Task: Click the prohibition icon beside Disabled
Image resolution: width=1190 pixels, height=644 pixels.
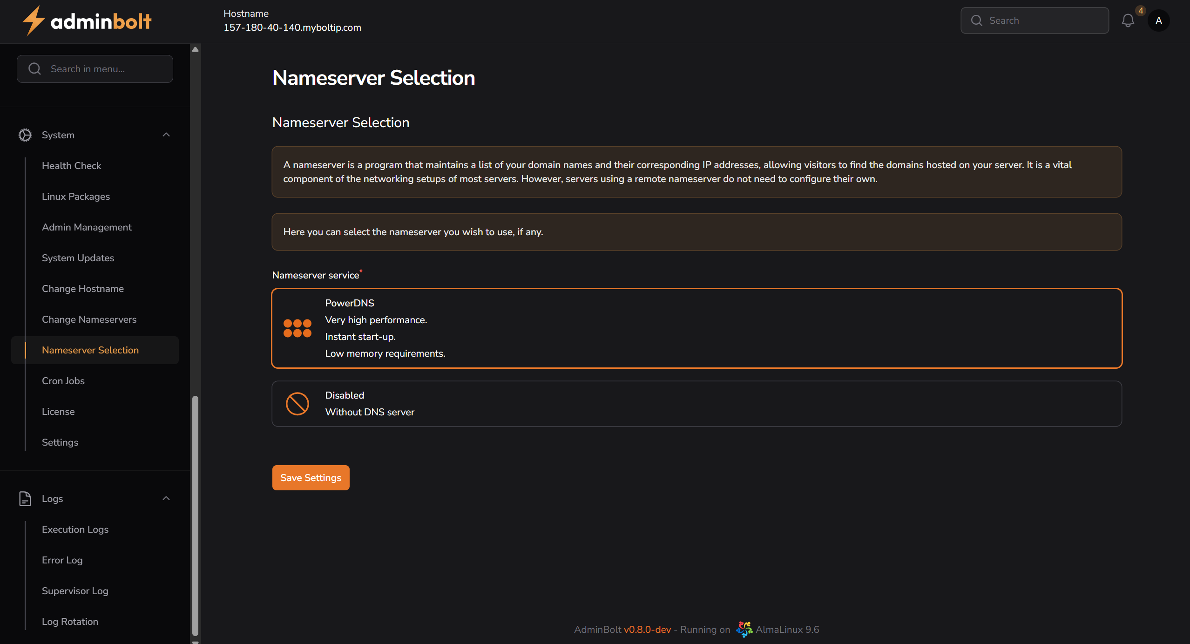Action: [297, 403]
